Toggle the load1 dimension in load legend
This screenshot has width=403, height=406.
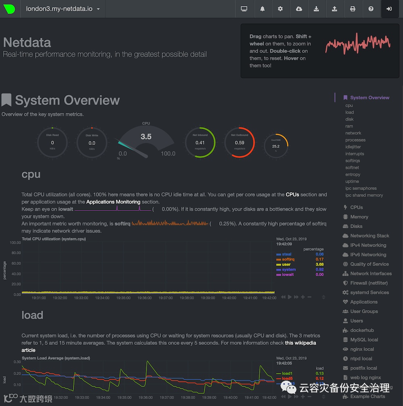pos(287,373)
